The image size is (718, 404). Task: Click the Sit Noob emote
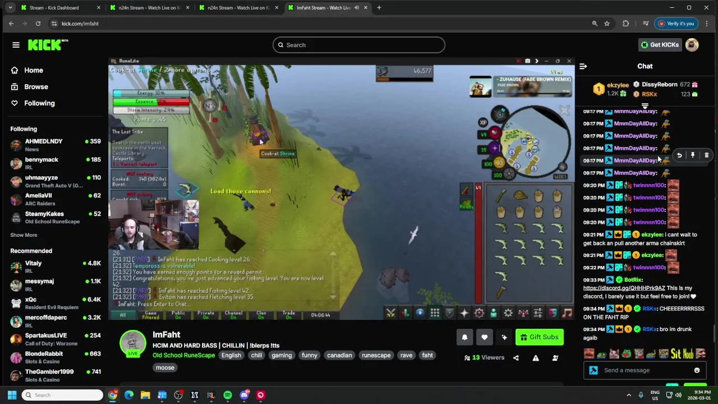tap(682, 353)
